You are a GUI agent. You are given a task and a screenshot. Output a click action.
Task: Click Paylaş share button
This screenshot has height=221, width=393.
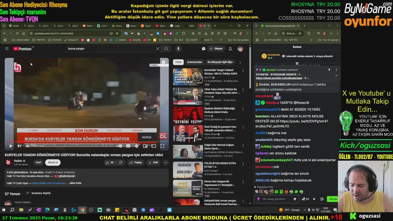(x=135, y=162)
